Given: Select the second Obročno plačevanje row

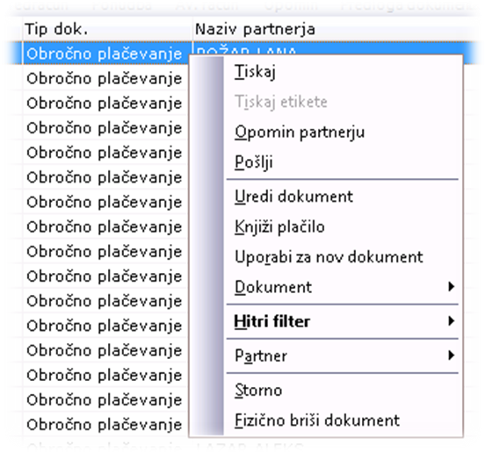Looking at the screenshot, I should click(x=105, y=78).
